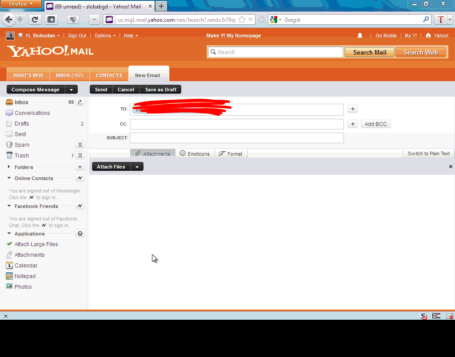Screen dimensions: 455x357
Task: Bookmark this page using the address bar star
Action: point(241,20)
